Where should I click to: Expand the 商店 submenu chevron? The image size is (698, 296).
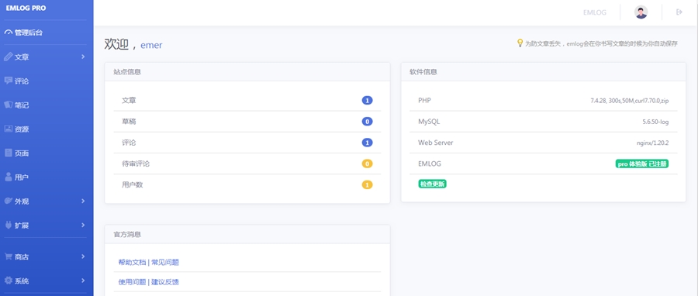point(83,257)
